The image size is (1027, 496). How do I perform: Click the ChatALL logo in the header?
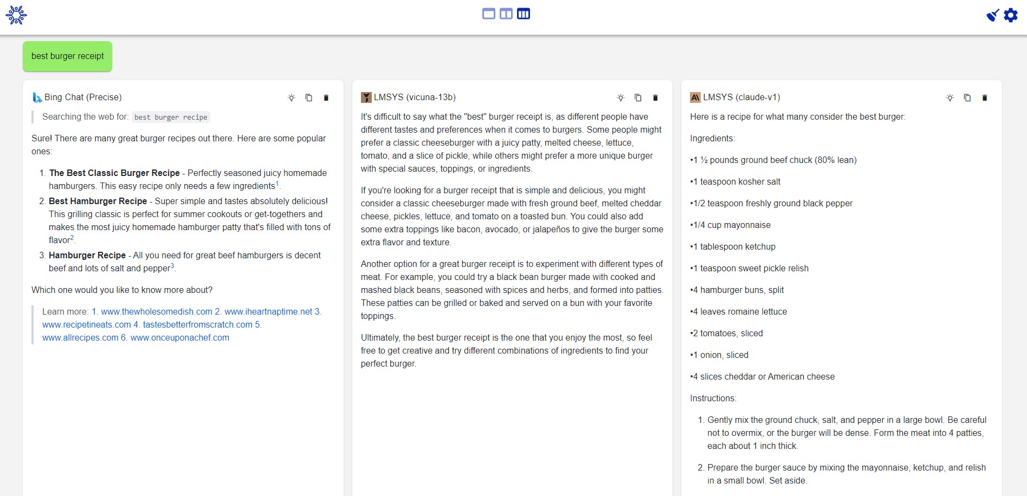click(16, 15)
